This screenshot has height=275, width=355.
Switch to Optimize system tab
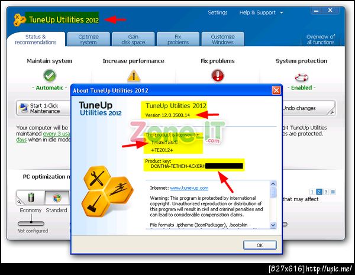pyautogui.click(x=88, y=40)
